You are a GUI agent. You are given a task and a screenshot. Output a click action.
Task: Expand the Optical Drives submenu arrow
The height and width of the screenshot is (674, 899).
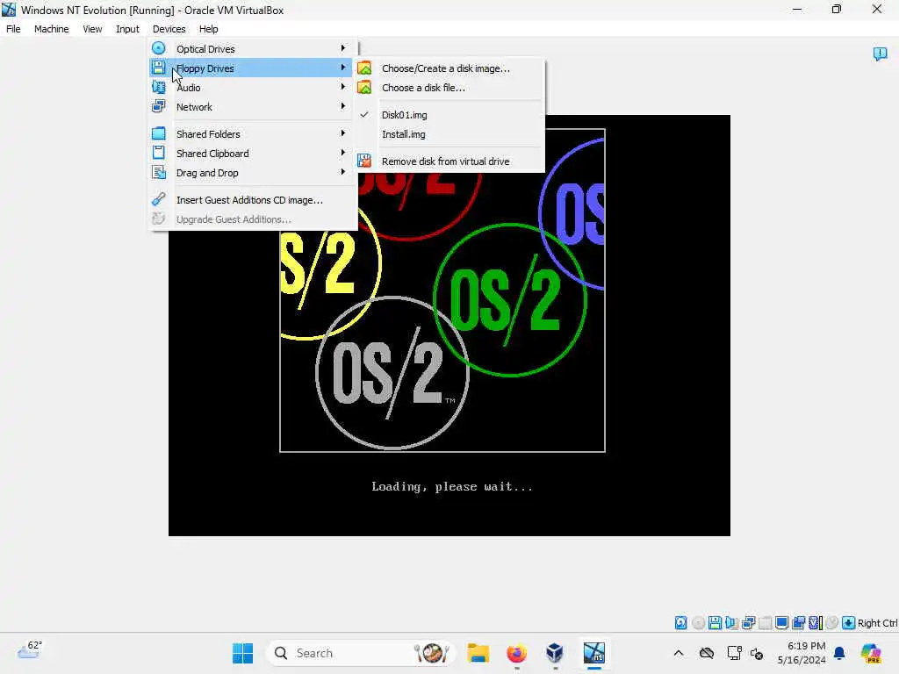tap(343, 48)
